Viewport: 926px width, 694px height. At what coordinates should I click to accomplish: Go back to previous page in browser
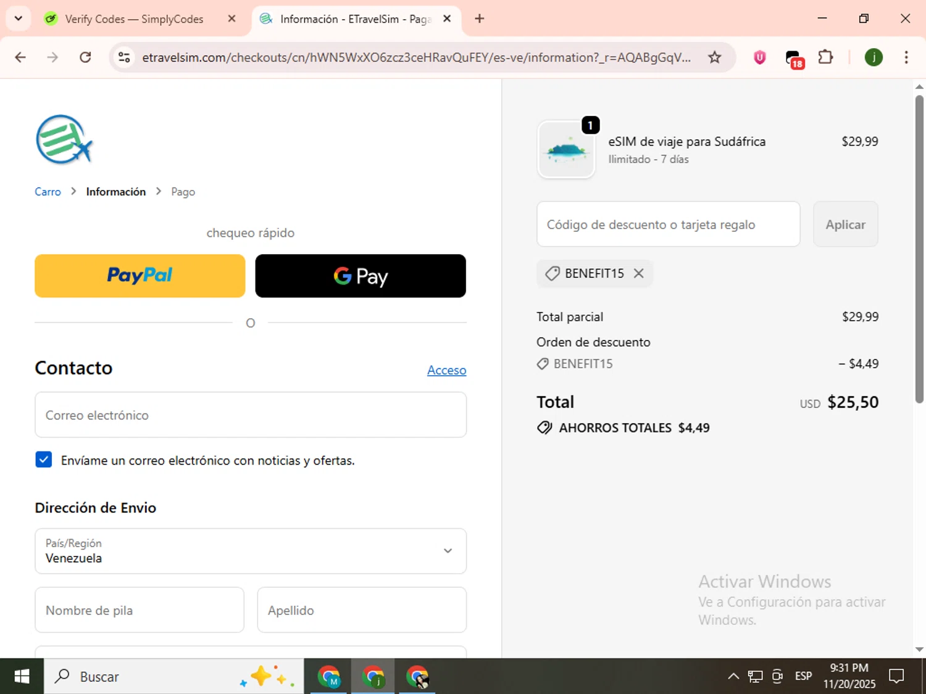20,57
